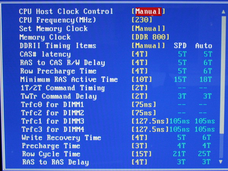Image resolution: width=228 pixels, height=171 pixels.
Task: Pick the Trfc2 for DIMM2 label
Action: 52,113
